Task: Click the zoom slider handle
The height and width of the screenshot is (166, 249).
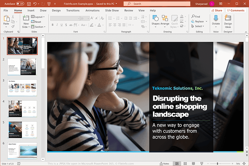Action: 218,164
